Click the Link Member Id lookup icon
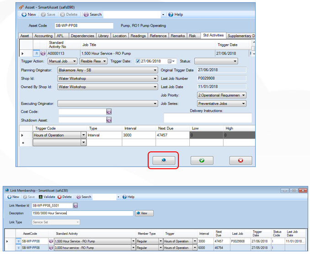The image size is (310, 254). [75, 206]
